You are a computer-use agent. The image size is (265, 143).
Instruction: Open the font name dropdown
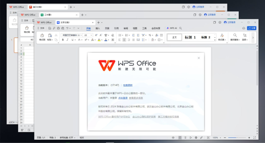click(x=81, y=35)
